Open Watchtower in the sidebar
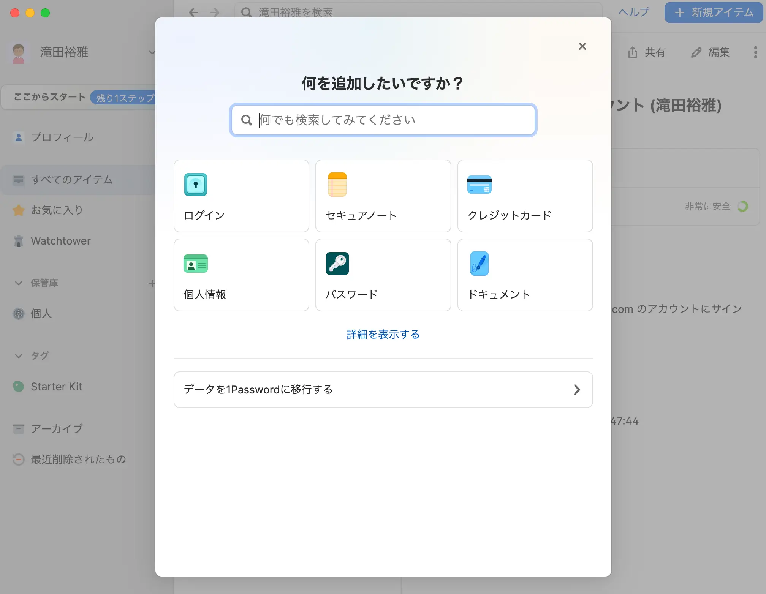 coord(78,241)
